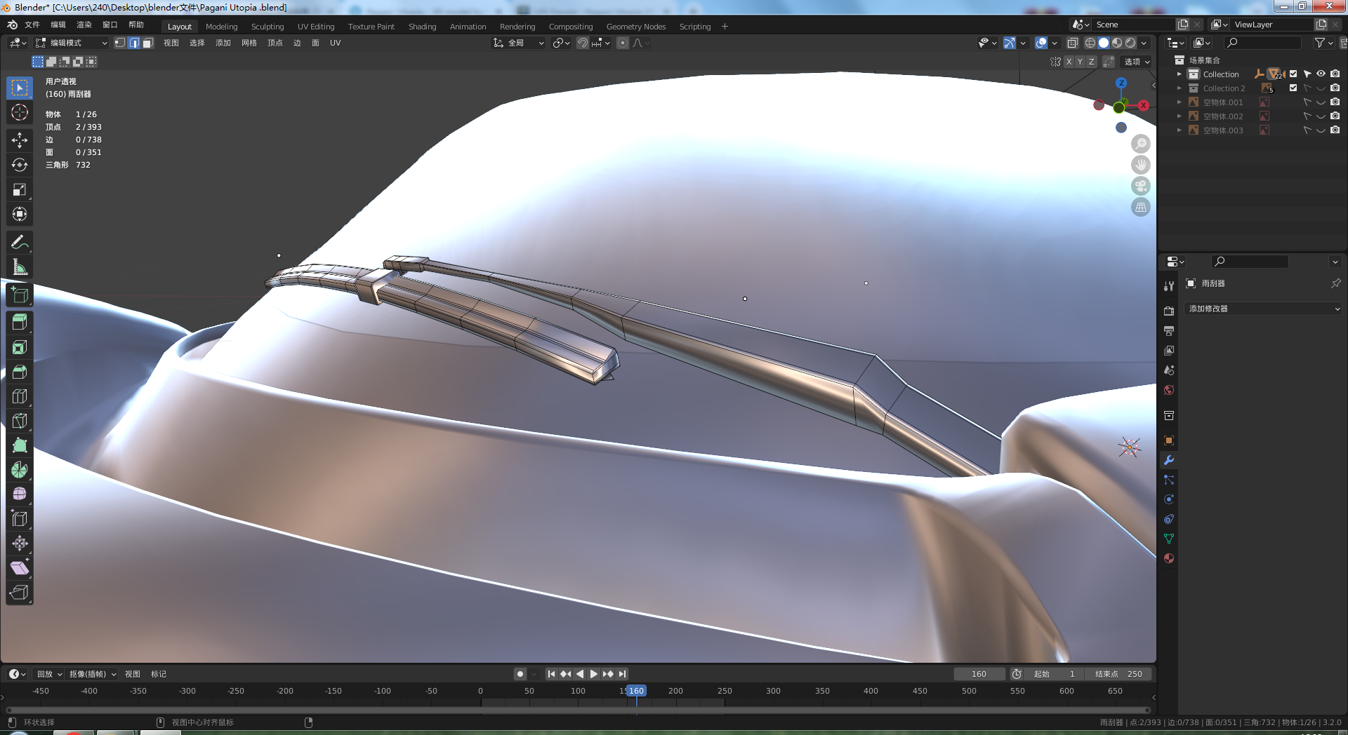Switch to the Shading workspace tab
Viewport: 1348px width, 735px height.
pos(422,27)
